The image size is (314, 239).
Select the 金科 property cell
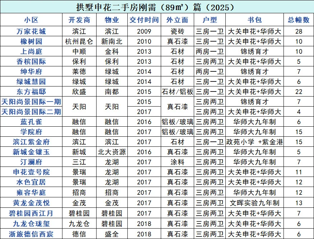(112, 51)
